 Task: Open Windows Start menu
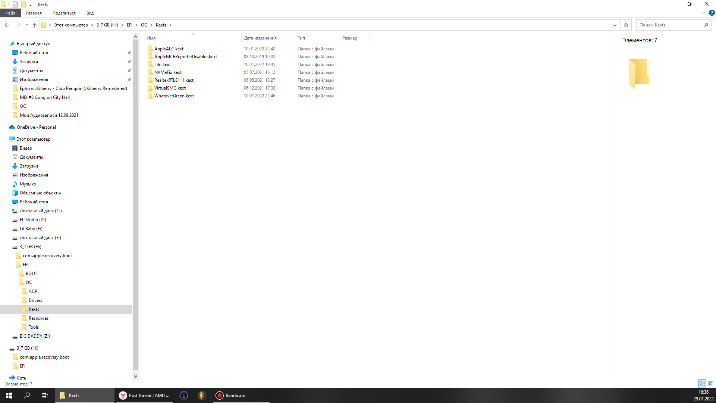coord(9,396)
